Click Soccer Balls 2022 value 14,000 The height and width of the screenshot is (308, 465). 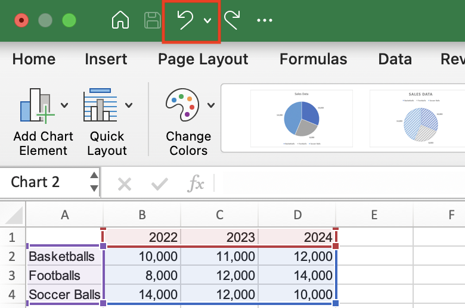point(142,294)
